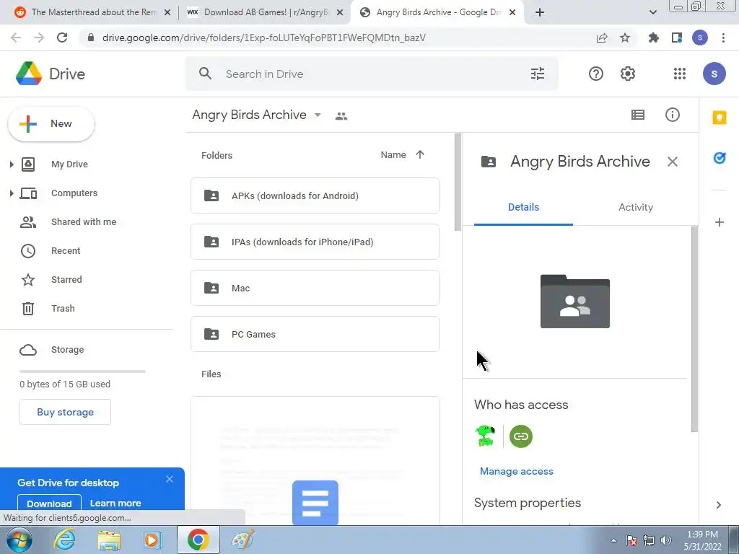This screenshot has width=739, height=554.
Task: Click the New button
Action: point(51,124)
